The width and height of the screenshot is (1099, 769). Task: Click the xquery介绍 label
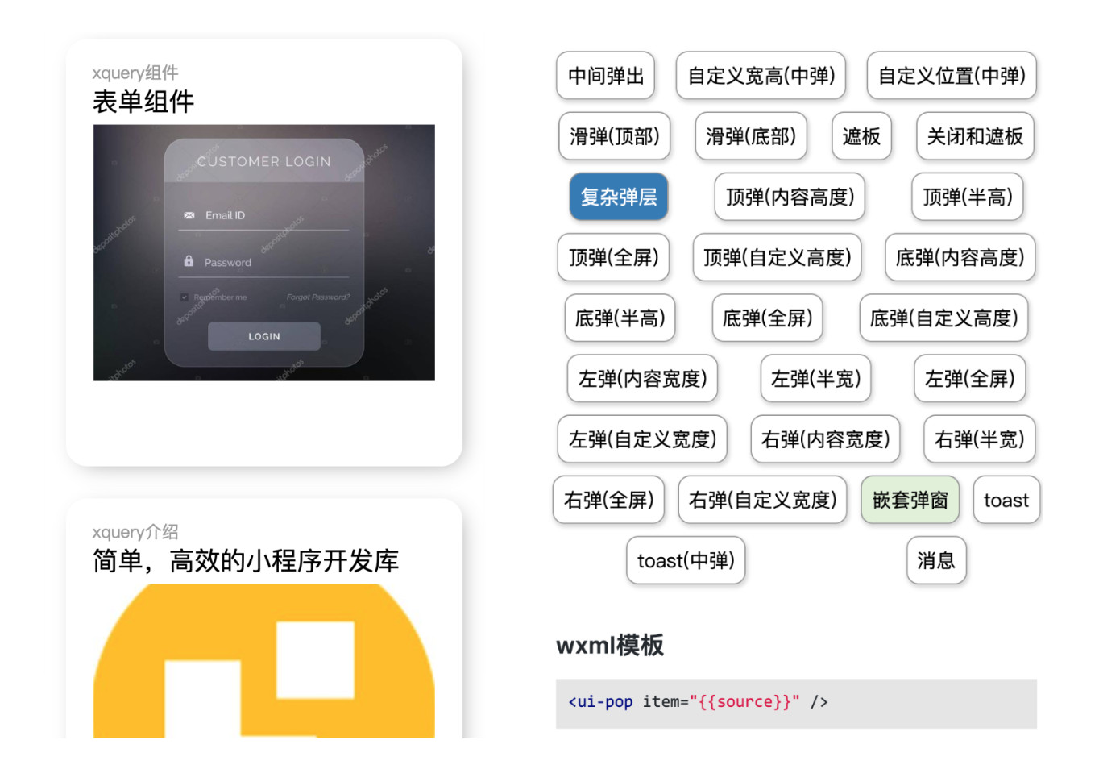click(135, 532)
